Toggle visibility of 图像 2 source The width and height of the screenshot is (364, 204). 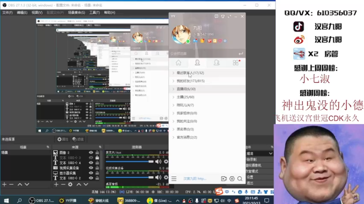tap(91, 153)
